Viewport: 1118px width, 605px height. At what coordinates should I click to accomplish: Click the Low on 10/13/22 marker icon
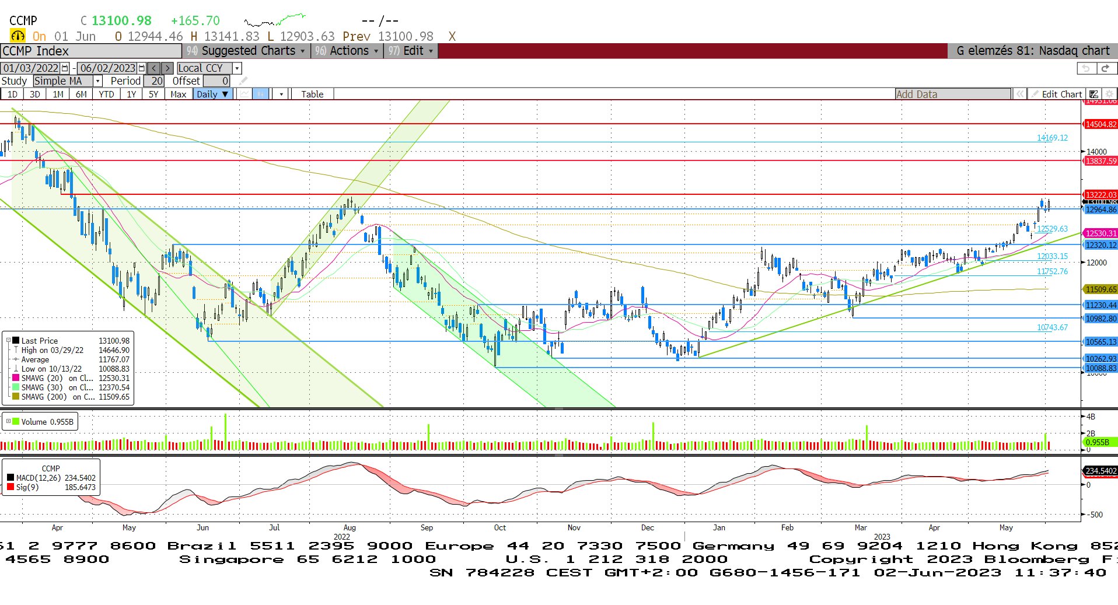tap(16, 369)
